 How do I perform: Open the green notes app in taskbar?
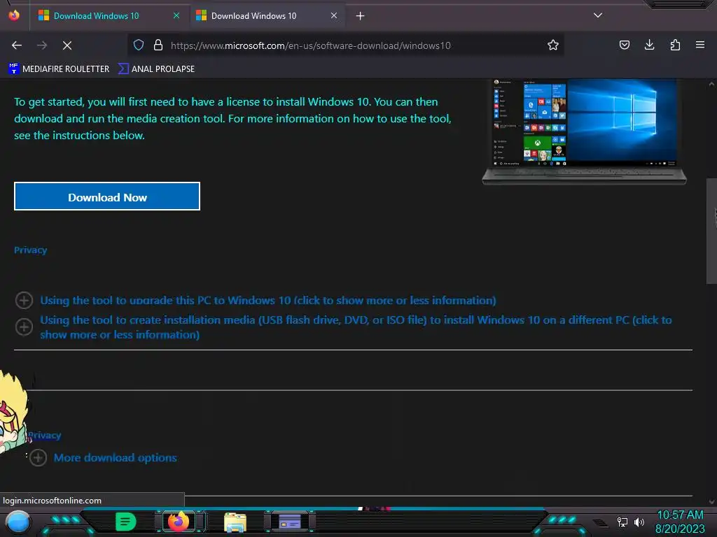pos(126,522)
